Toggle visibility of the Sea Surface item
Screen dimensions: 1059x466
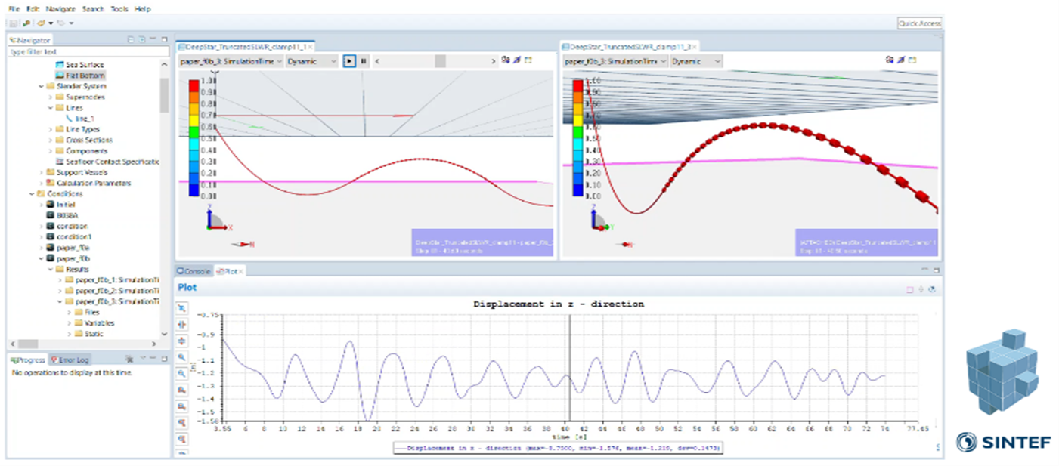(x=60, y=65)
